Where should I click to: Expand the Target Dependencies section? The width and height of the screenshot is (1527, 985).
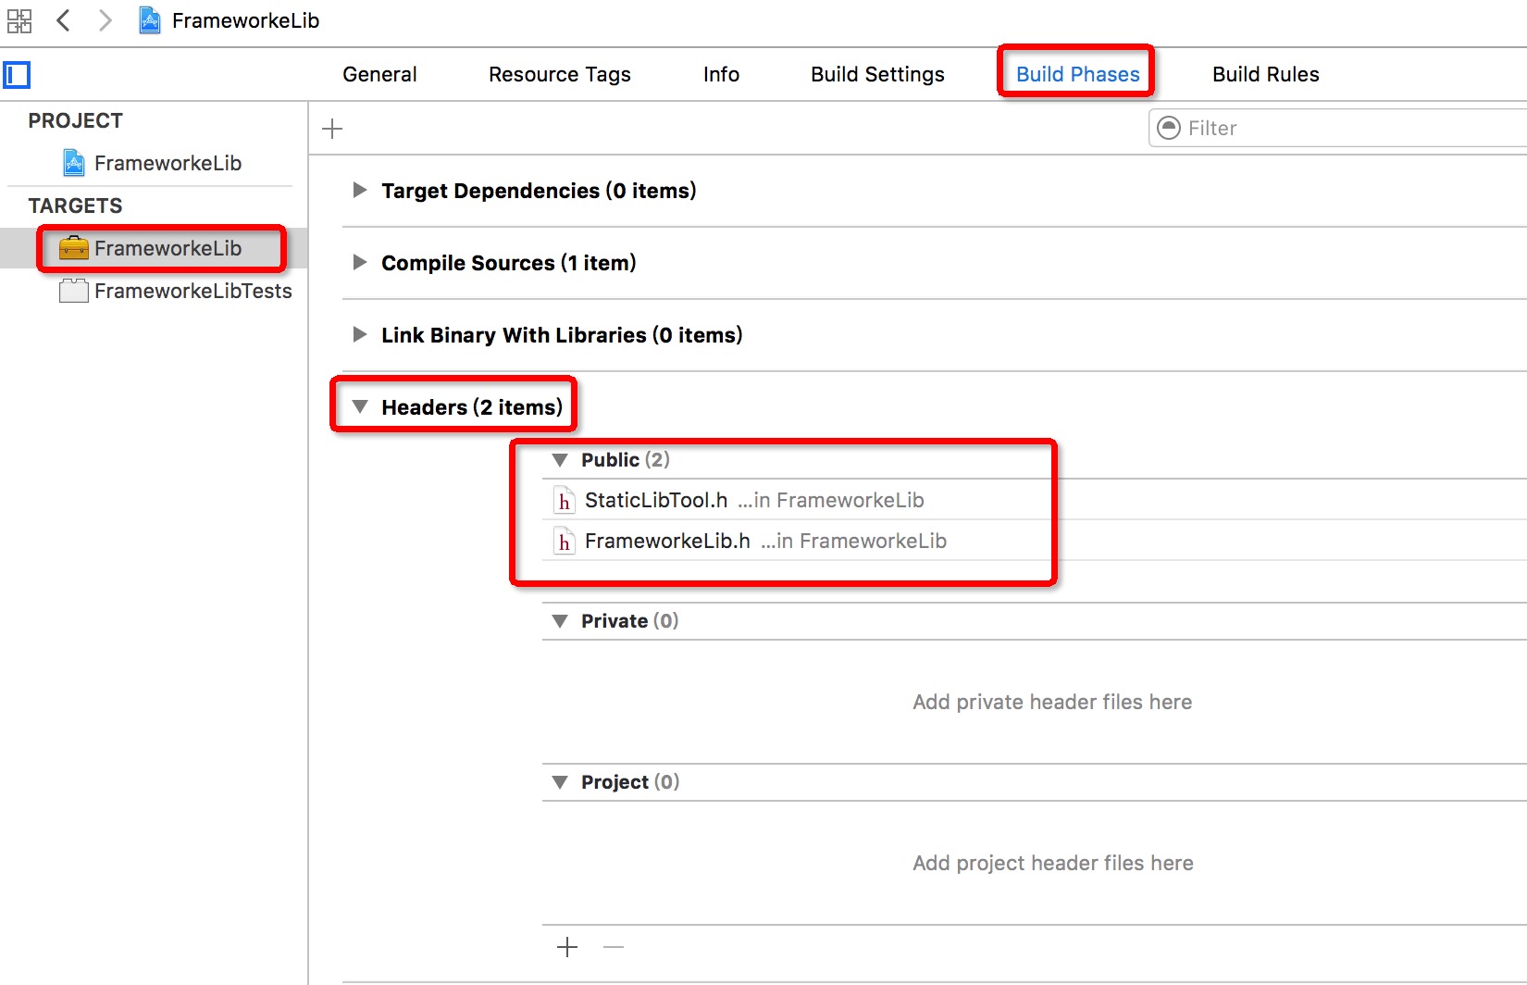(360, 191)
